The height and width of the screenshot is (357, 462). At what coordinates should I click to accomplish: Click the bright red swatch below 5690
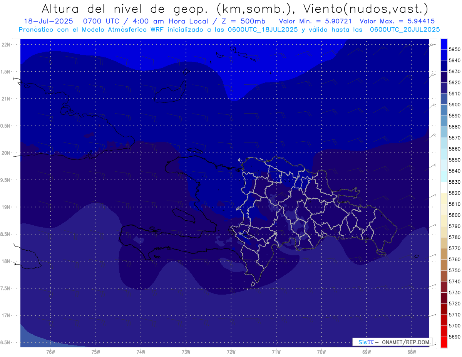point(444,342)
